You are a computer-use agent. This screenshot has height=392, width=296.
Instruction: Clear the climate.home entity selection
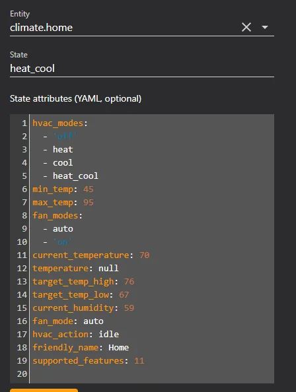pyautogui.click(x=246, y=27)
